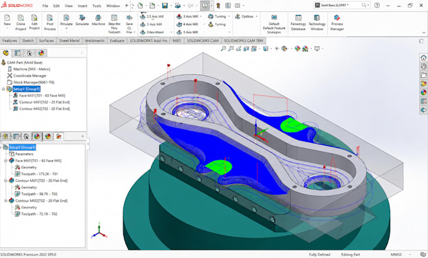Select the 5 Axis Mill operation
Viewport: 428px width, 258px height.
[188, 32]
